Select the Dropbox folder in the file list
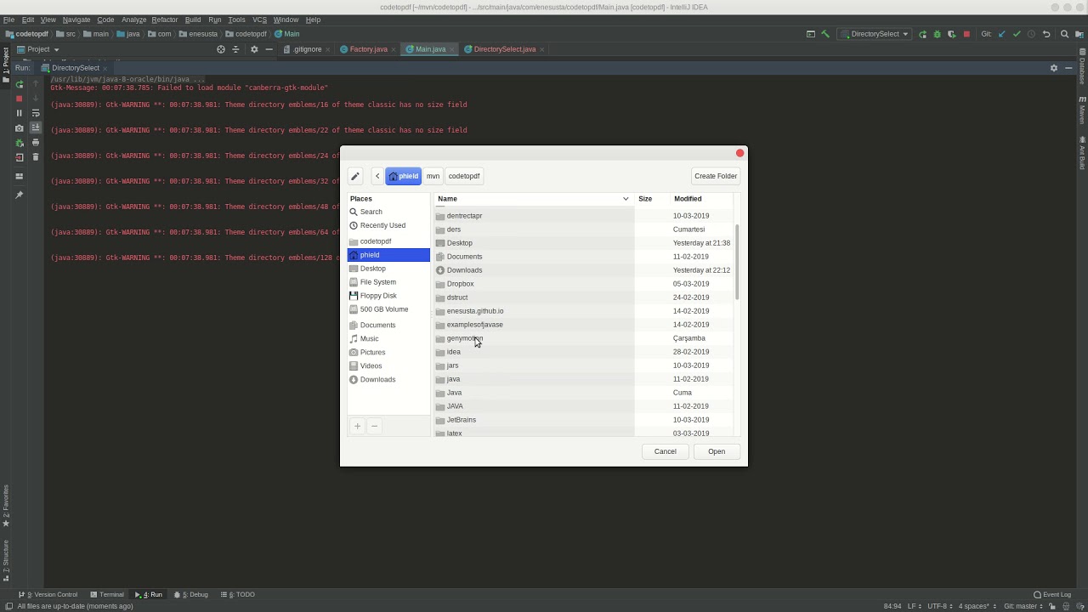Screen dimensions: 1088x612 [x=583, y=284]
